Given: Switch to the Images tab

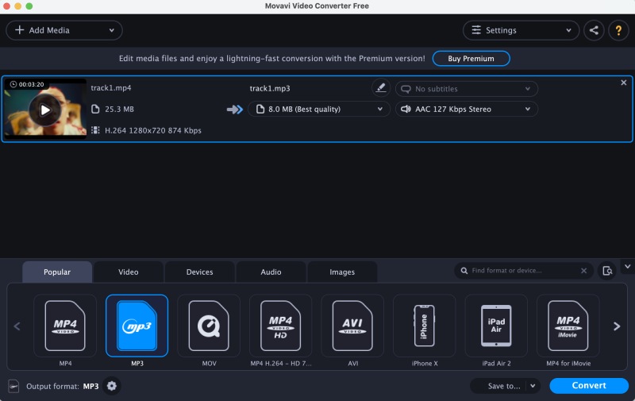Looking at the screenshot, I should pos(342,272).
